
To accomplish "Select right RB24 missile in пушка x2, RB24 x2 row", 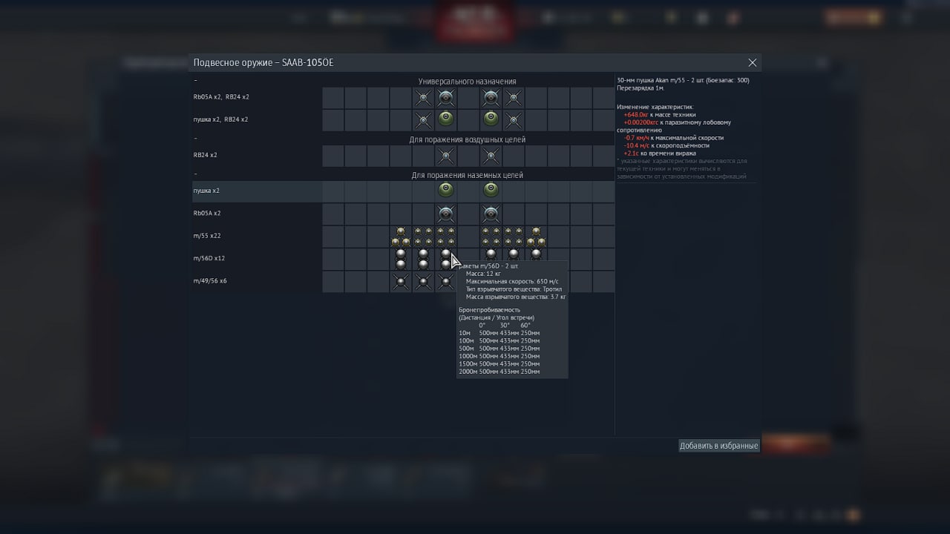I will (x=514, y=119).
